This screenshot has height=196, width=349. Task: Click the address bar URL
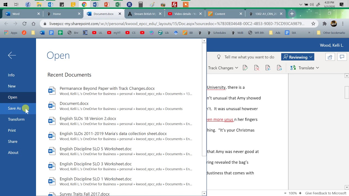(x=177, y=24)
